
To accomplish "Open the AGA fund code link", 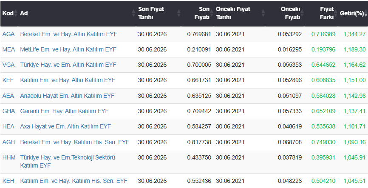I will click(8, 34).
